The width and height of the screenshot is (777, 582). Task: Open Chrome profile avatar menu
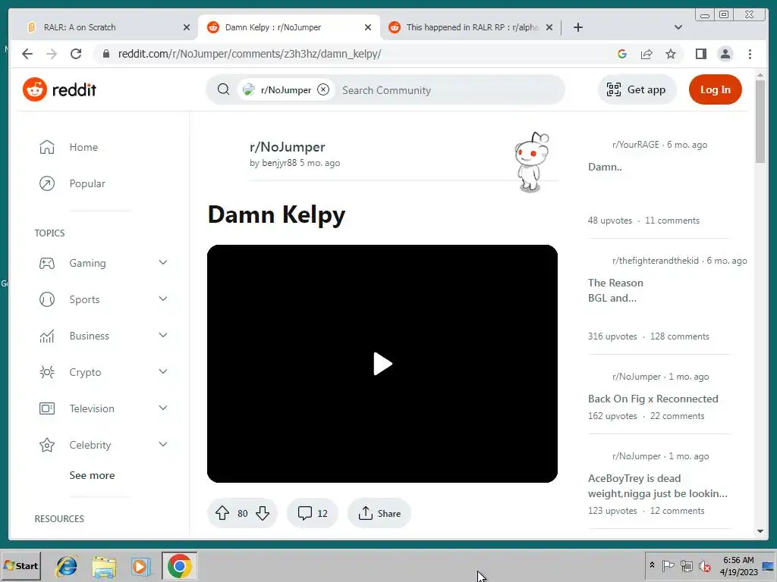(x=725, y=54)
